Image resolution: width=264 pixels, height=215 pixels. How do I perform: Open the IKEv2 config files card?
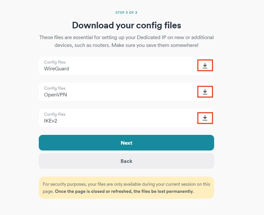[126, 118]
